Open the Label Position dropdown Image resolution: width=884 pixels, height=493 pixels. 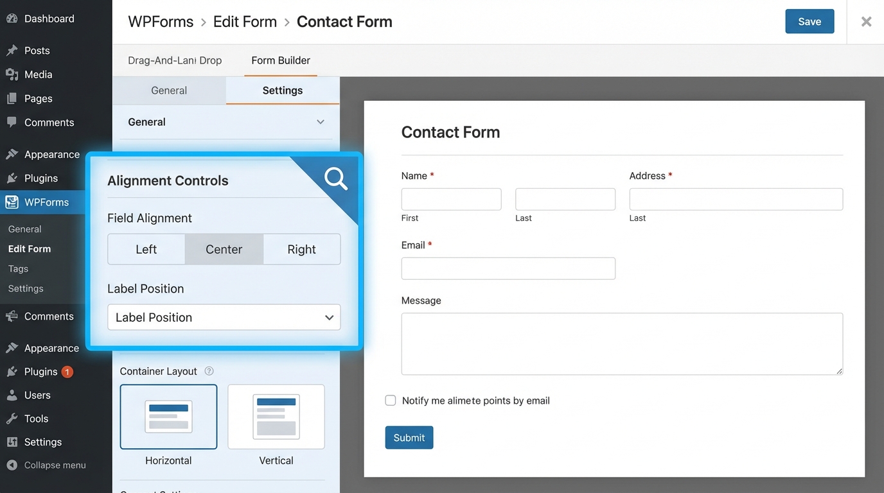pos(224,317)
